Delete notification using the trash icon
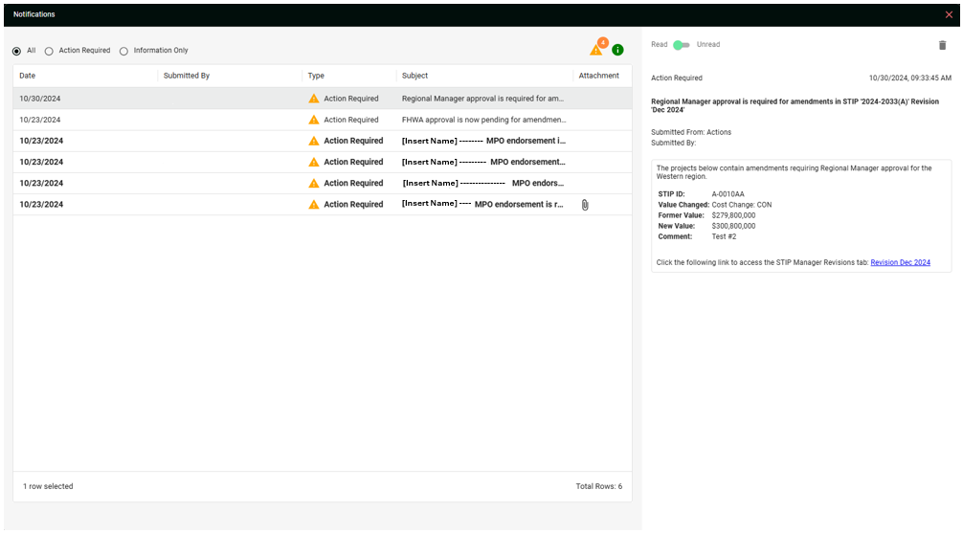The image size is (963, 534). click(942, 45)
